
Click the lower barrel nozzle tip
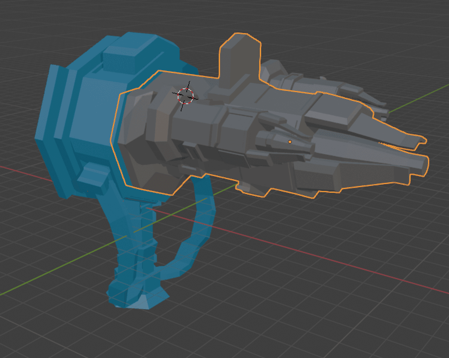tap(421, 165)
